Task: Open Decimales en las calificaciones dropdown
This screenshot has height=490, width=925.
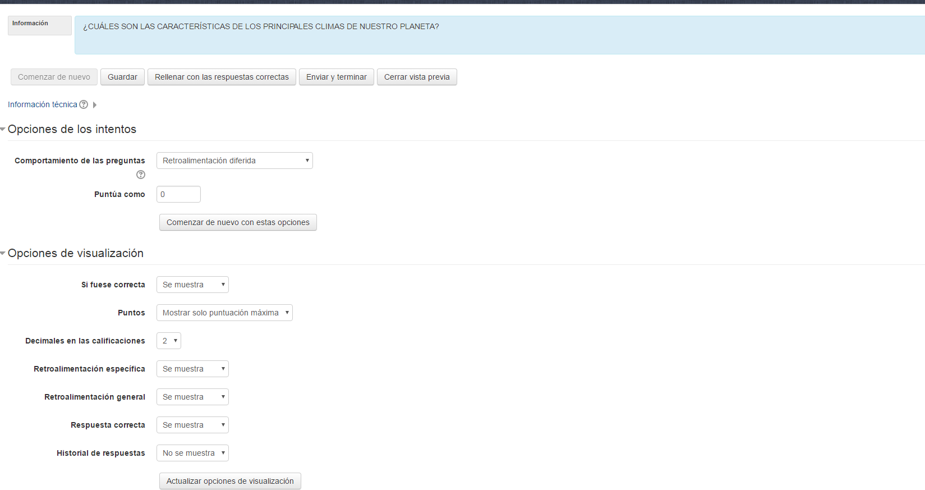Action: [x=169, y=341]
